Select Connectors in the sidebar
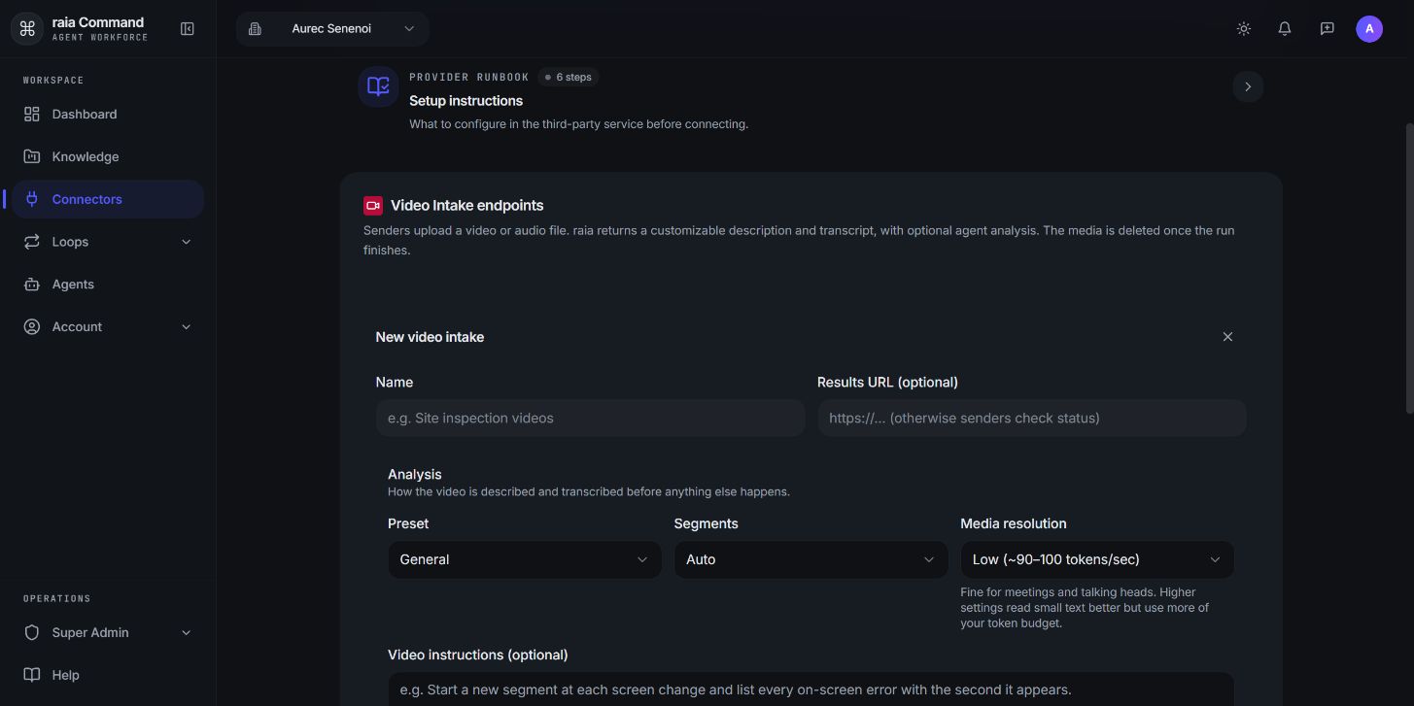The width and height of the screenshot is (1414, 706). point(108,199)
